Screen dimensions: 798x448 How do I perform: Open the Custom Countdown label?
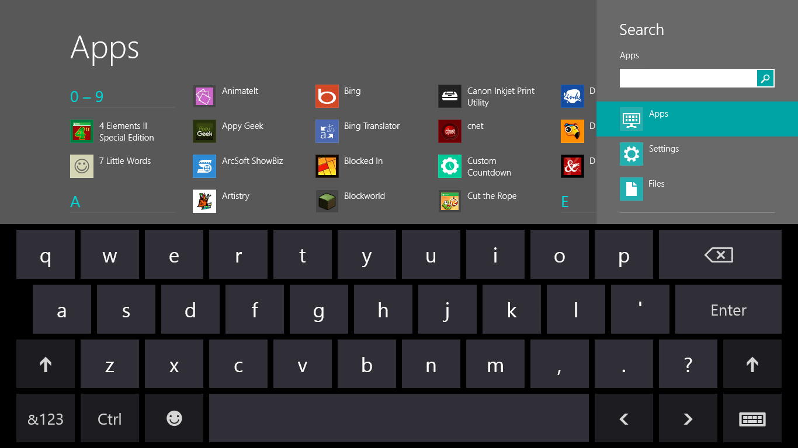(x=489, y=167)
